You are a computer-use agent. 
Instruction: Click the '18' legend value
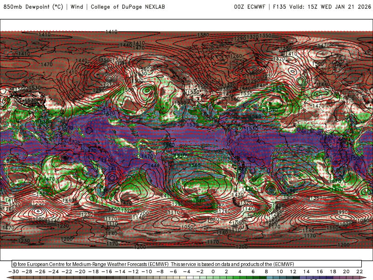point(333,272)
